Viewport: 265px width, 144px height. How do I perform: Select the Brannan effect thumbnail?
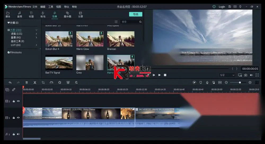pyautogui.click(x=121, y=39)
